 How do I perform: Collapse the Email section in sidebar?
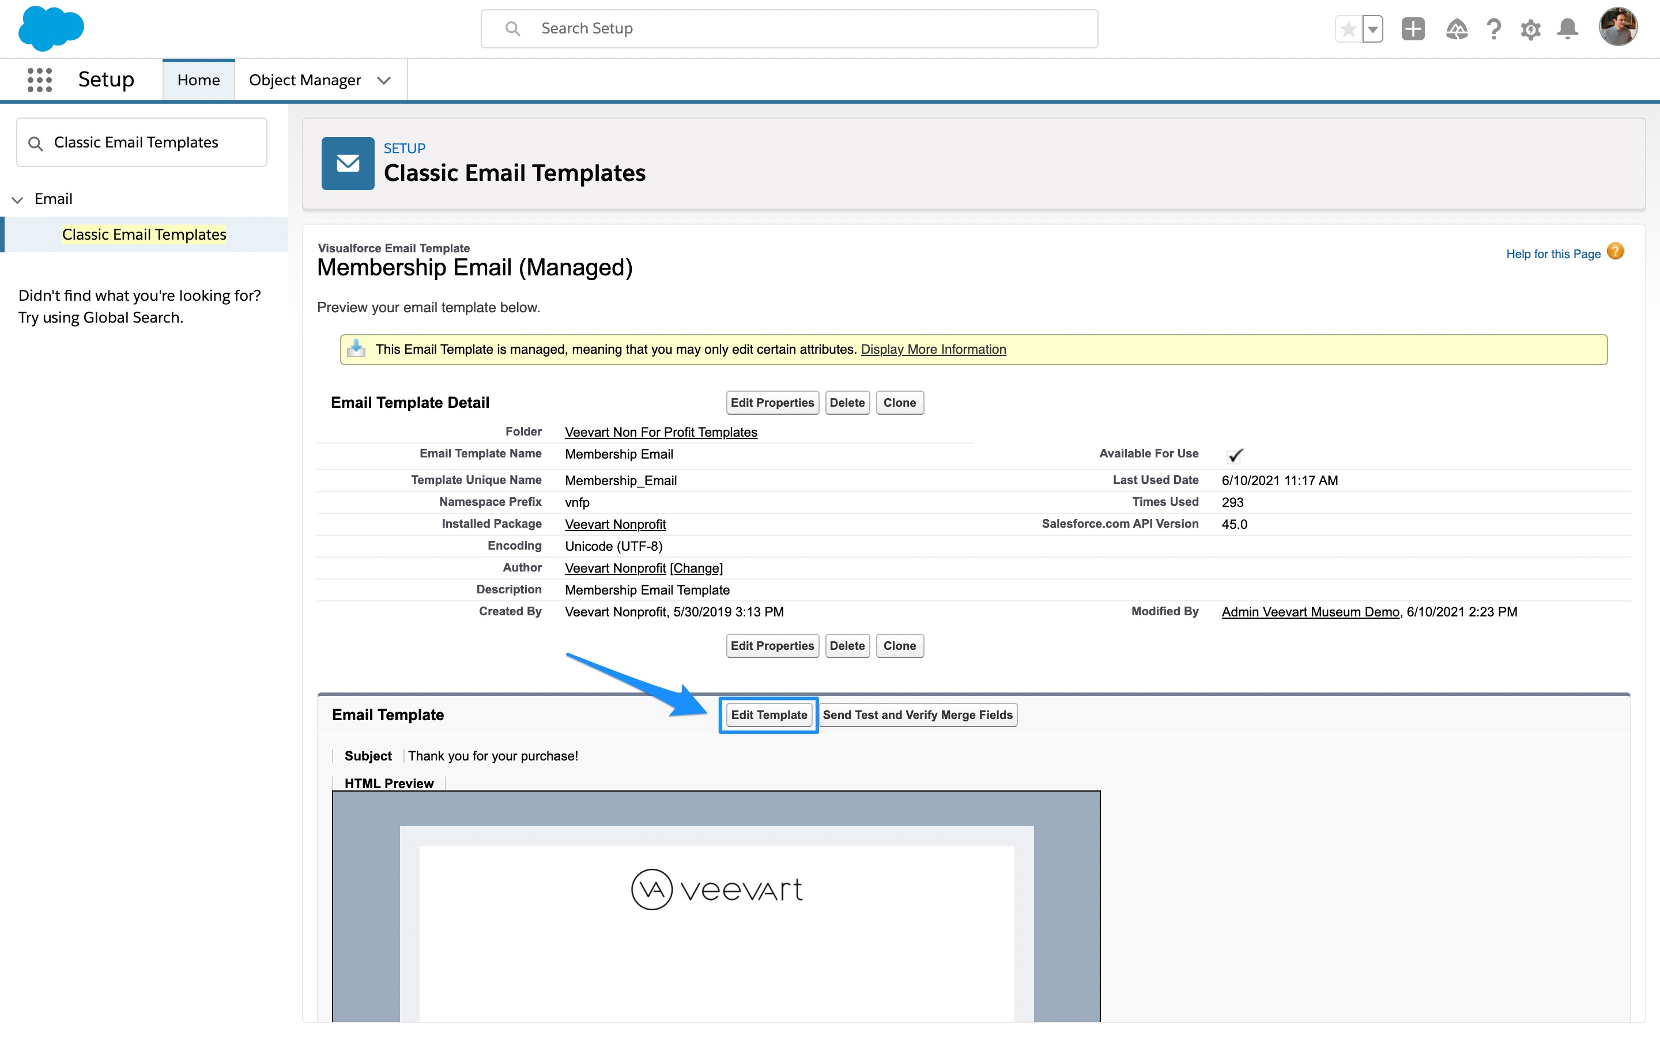point(18,199)
